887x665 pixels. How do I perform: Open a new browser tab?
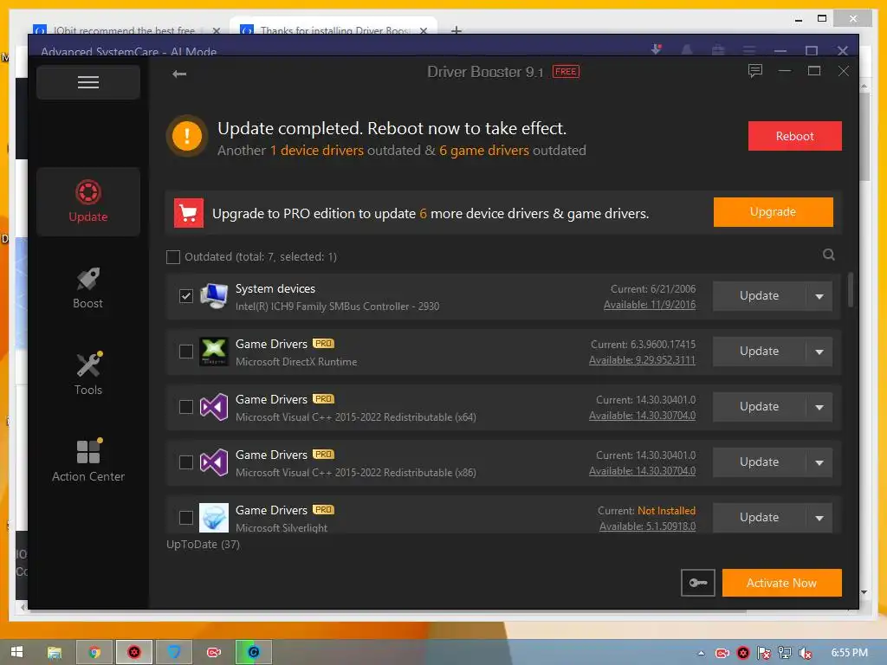point(456,30)
